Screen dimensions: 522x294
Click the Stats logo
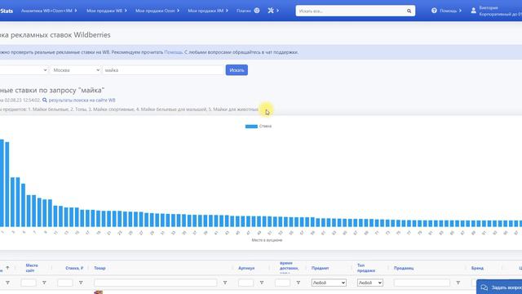(6, 11)
